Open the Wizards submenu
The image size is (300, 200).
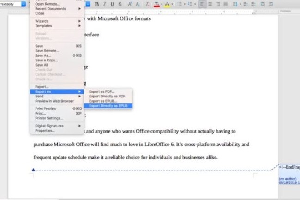click(57, 21)
